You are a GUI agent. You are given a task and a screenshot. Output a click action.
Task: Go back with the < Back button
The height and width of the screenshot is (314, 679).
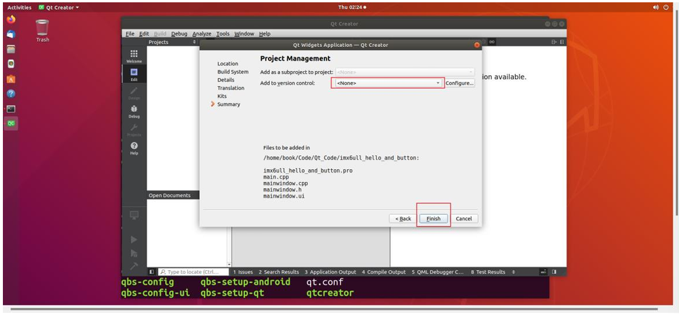pos(403,219)
